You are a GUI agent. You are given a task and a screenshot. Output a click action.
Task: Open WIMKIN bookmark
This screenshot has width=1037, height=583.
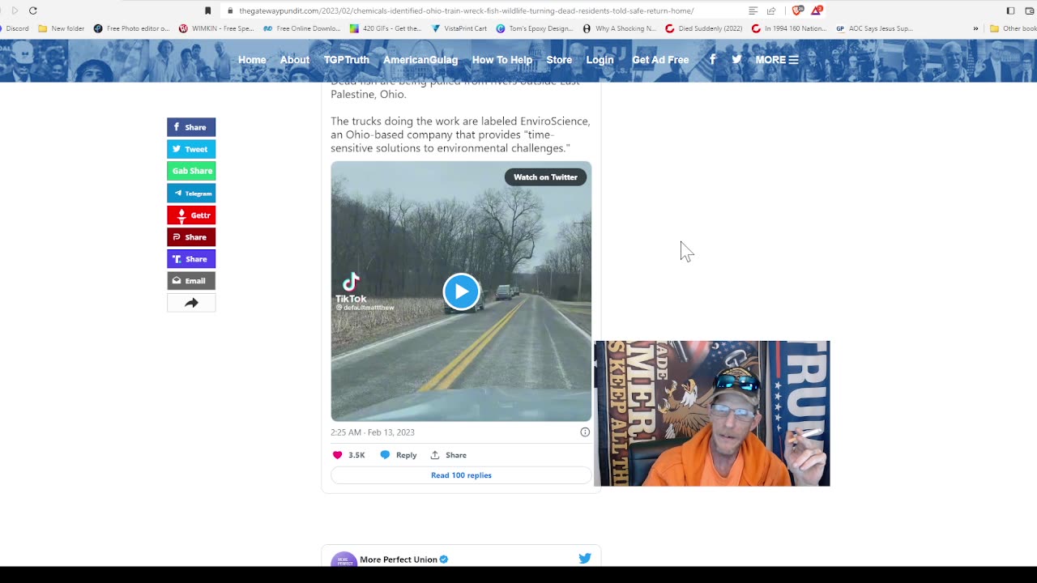coord(217,28)
